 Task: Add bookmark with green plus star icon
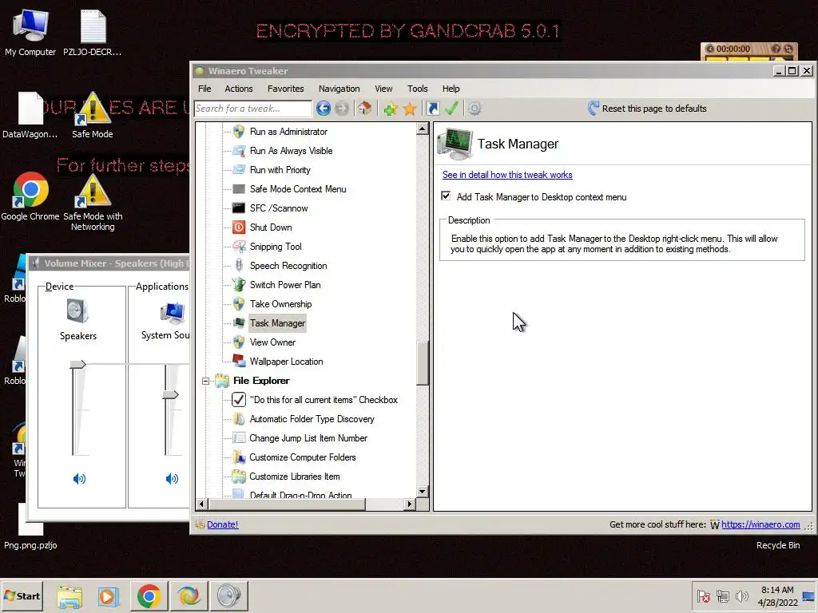pyautogui.click(x=390, y=109)
